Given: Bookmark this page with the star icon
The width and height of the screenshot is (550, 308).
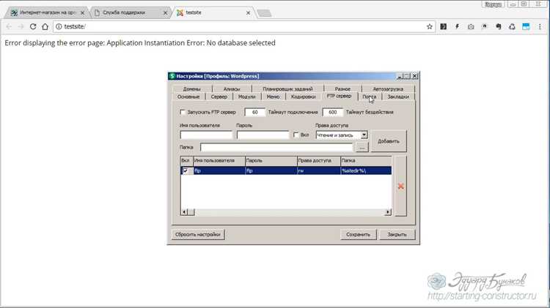Looking at the screenshot, I should pyautogui.click(x=429, y=26).
